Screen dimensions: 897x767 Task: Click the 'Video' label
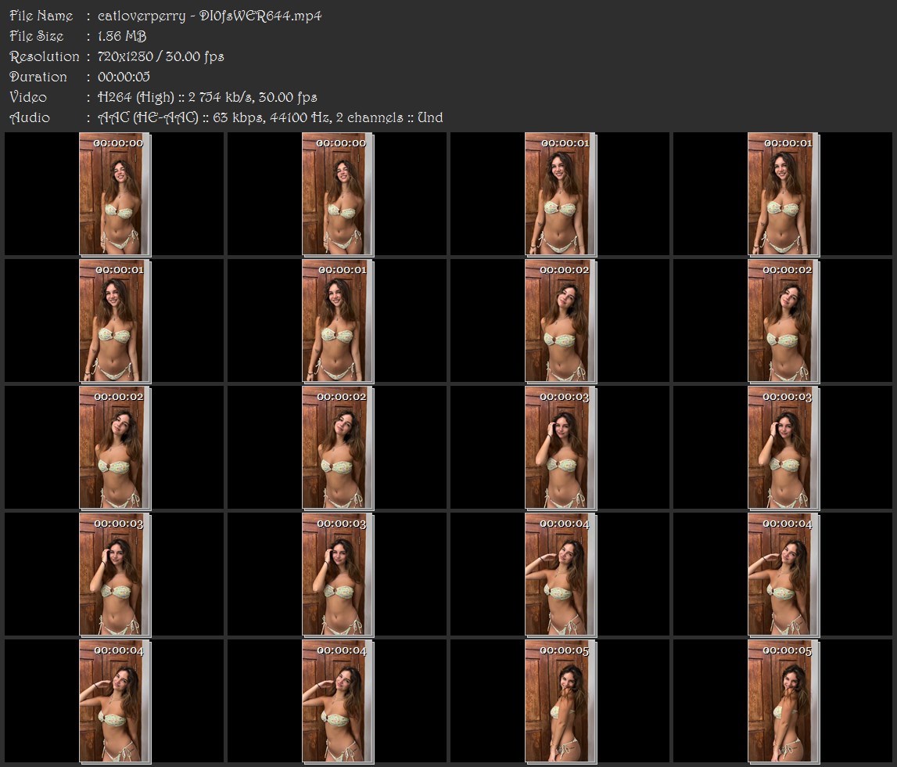[28, 97]
